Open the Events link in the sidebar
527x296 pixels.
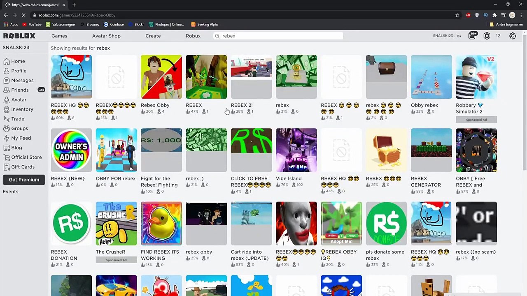10,192
